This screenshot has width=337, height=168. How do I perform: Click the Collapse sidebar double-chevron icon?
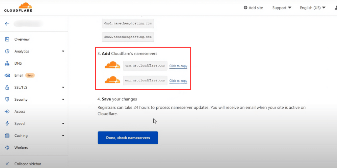7,164
